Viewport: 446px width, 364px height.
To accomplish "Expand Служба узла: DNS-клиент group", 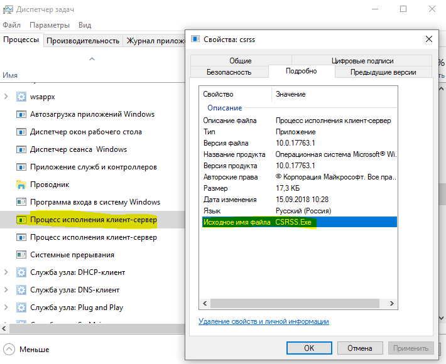I will point(6,290).
